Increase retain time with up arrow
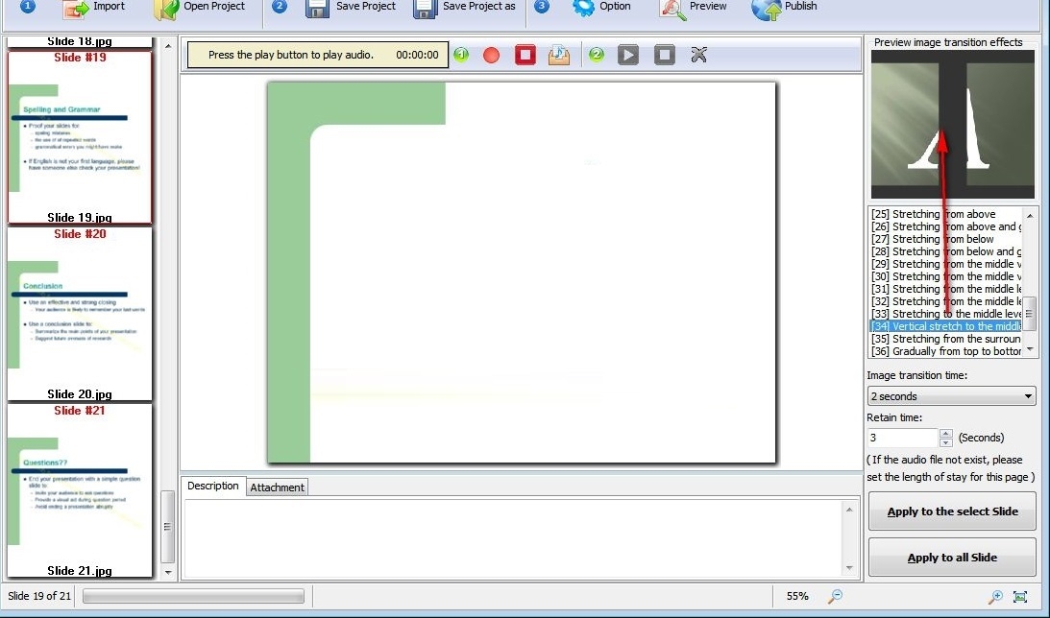 tap(945, 434)
